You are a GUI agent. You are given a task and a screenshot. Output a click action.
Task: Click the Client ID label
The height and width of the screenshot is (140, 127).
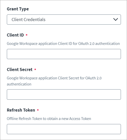[15, 35]
